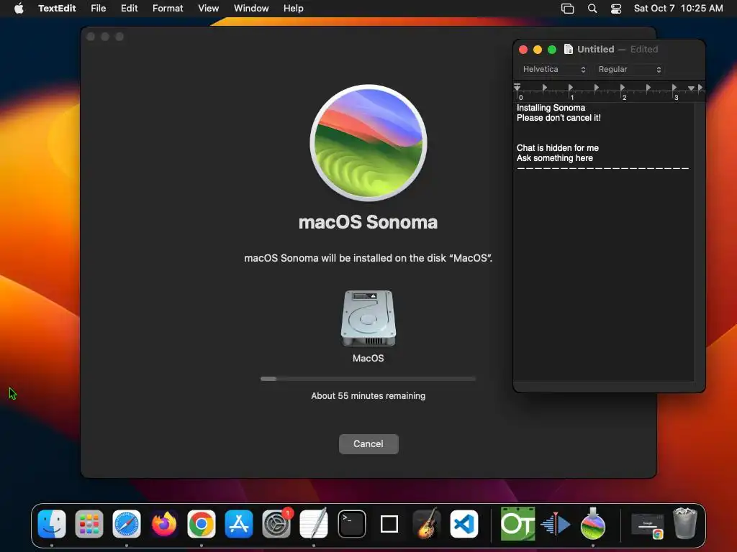
Task: Open the Regular typeface style dropdown
Action: click(630, 69)
